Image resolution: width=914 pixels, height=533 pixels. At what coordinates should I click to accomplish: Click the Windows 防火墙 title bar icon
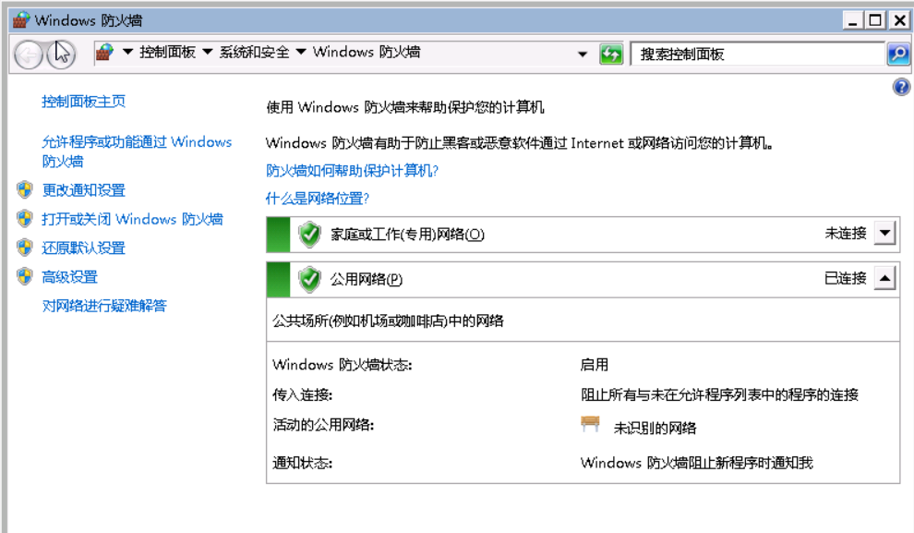pos(21,19)
